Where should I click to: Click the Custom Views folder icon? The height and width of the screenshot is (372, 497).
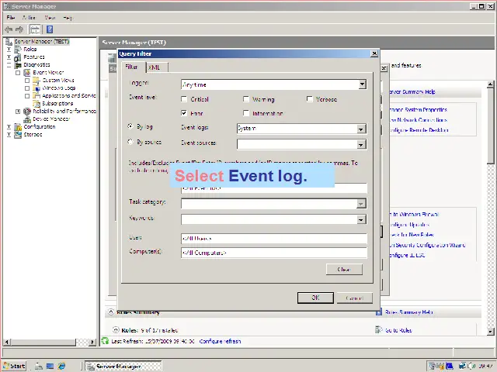click(x=36, y=81)
